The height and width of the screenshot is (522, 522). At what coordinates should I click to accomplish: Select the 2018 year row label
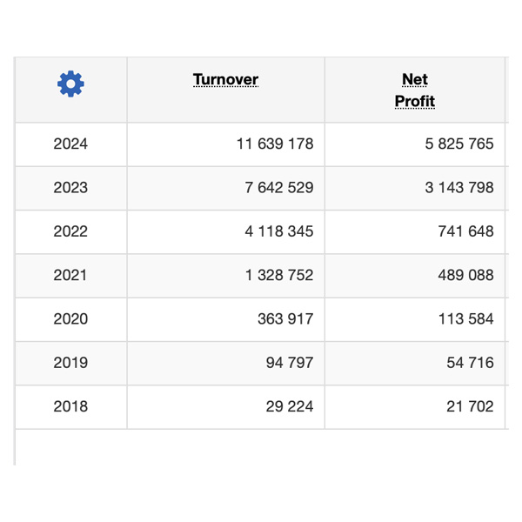70,406
